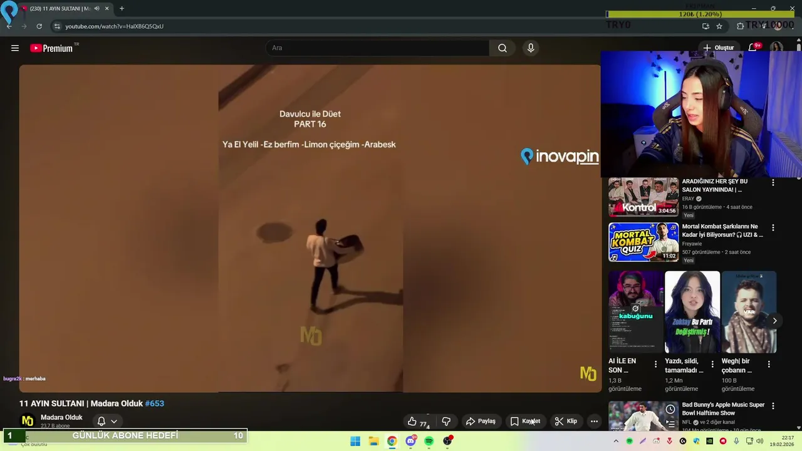Open Freyawie channel name

(x=692, y=244)
